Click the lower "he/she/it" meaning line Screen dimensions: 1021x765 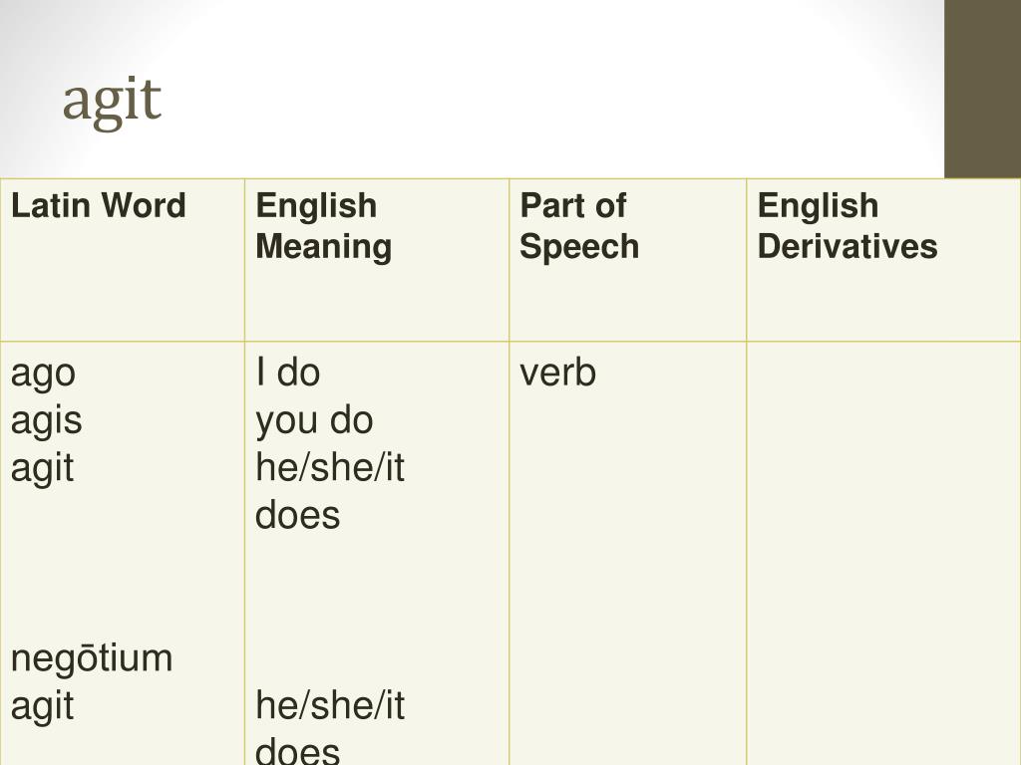[330, 706]
